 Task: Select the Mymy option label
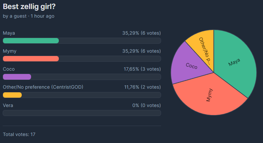tap(10, 51)
